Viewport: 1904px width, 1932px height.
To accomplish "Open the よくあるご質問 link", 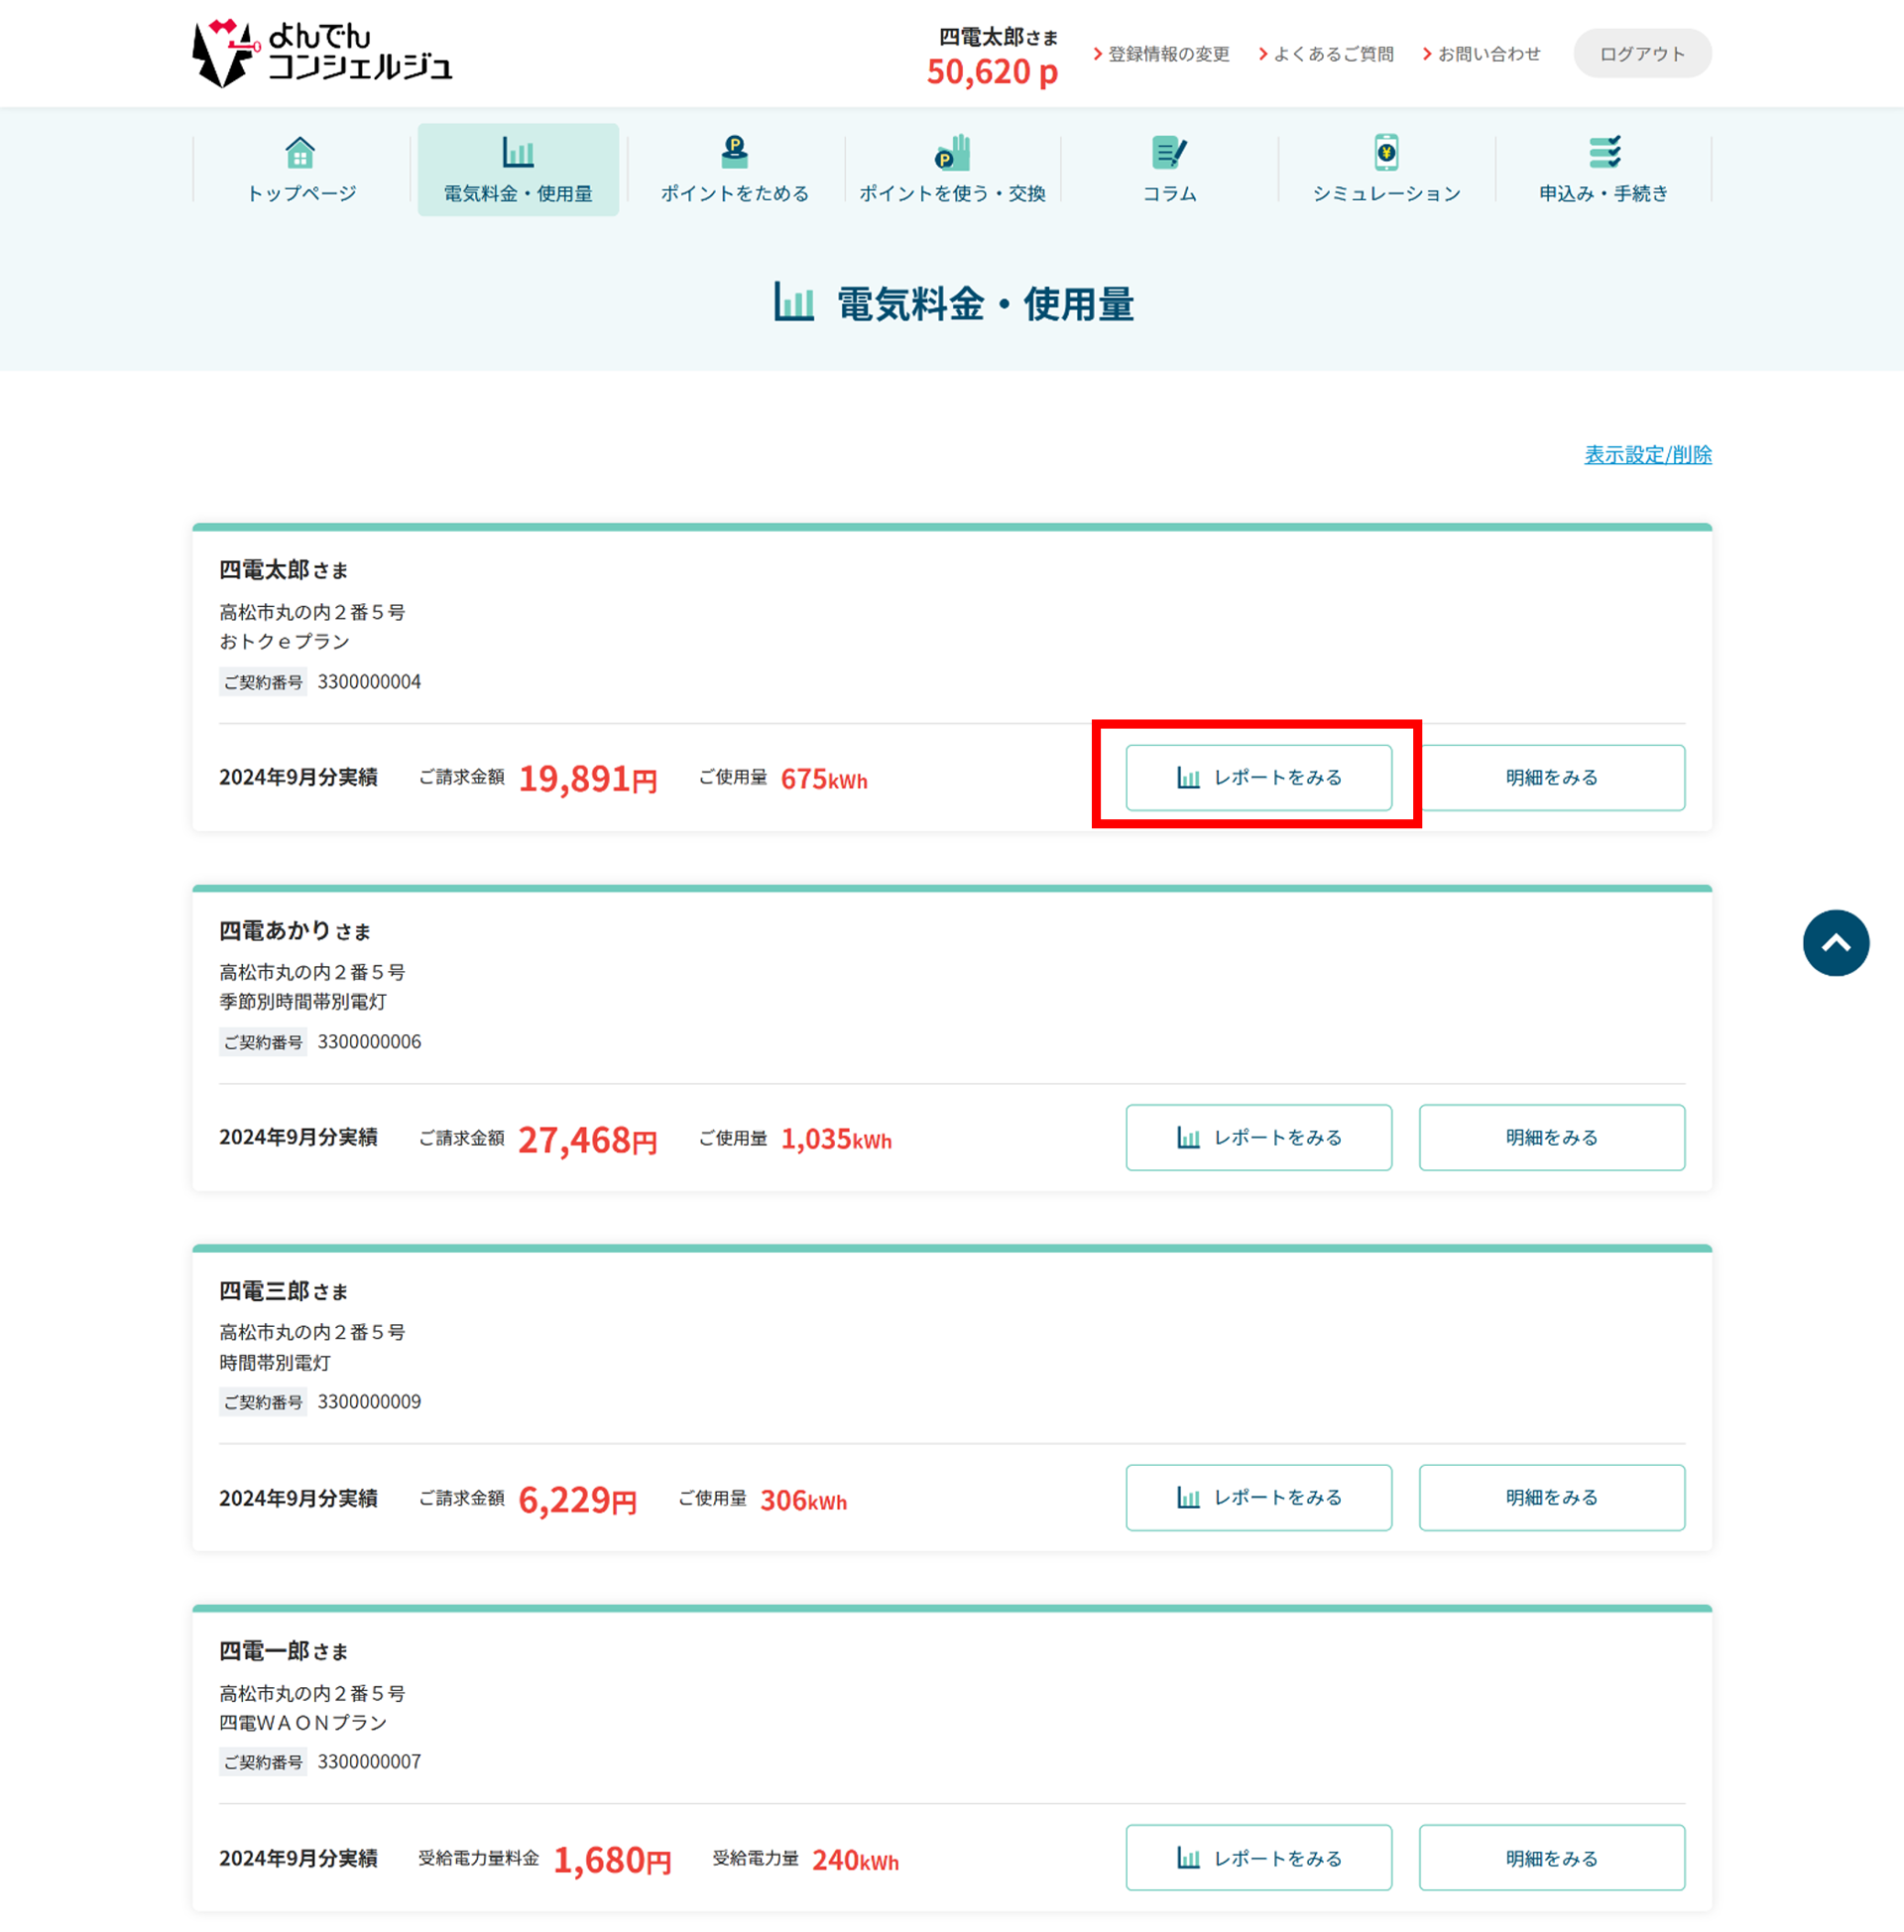I will coord(1332,54).
